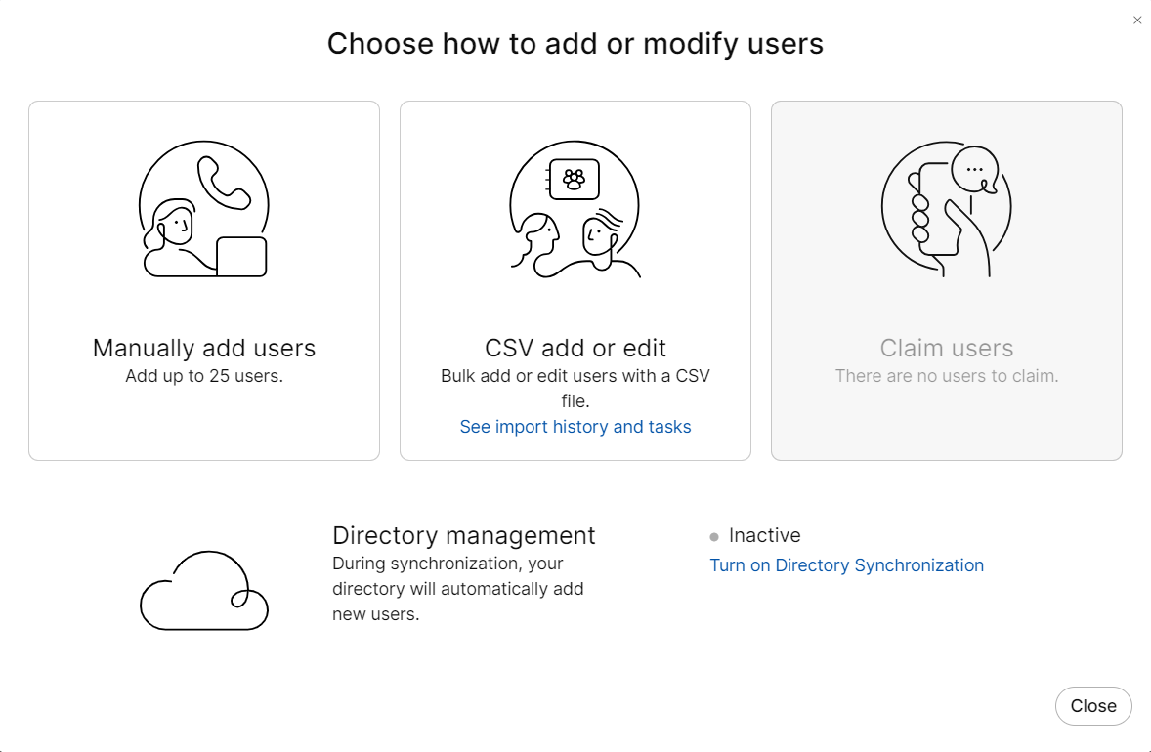Click the Claim users heading

[x=946, y=348]
